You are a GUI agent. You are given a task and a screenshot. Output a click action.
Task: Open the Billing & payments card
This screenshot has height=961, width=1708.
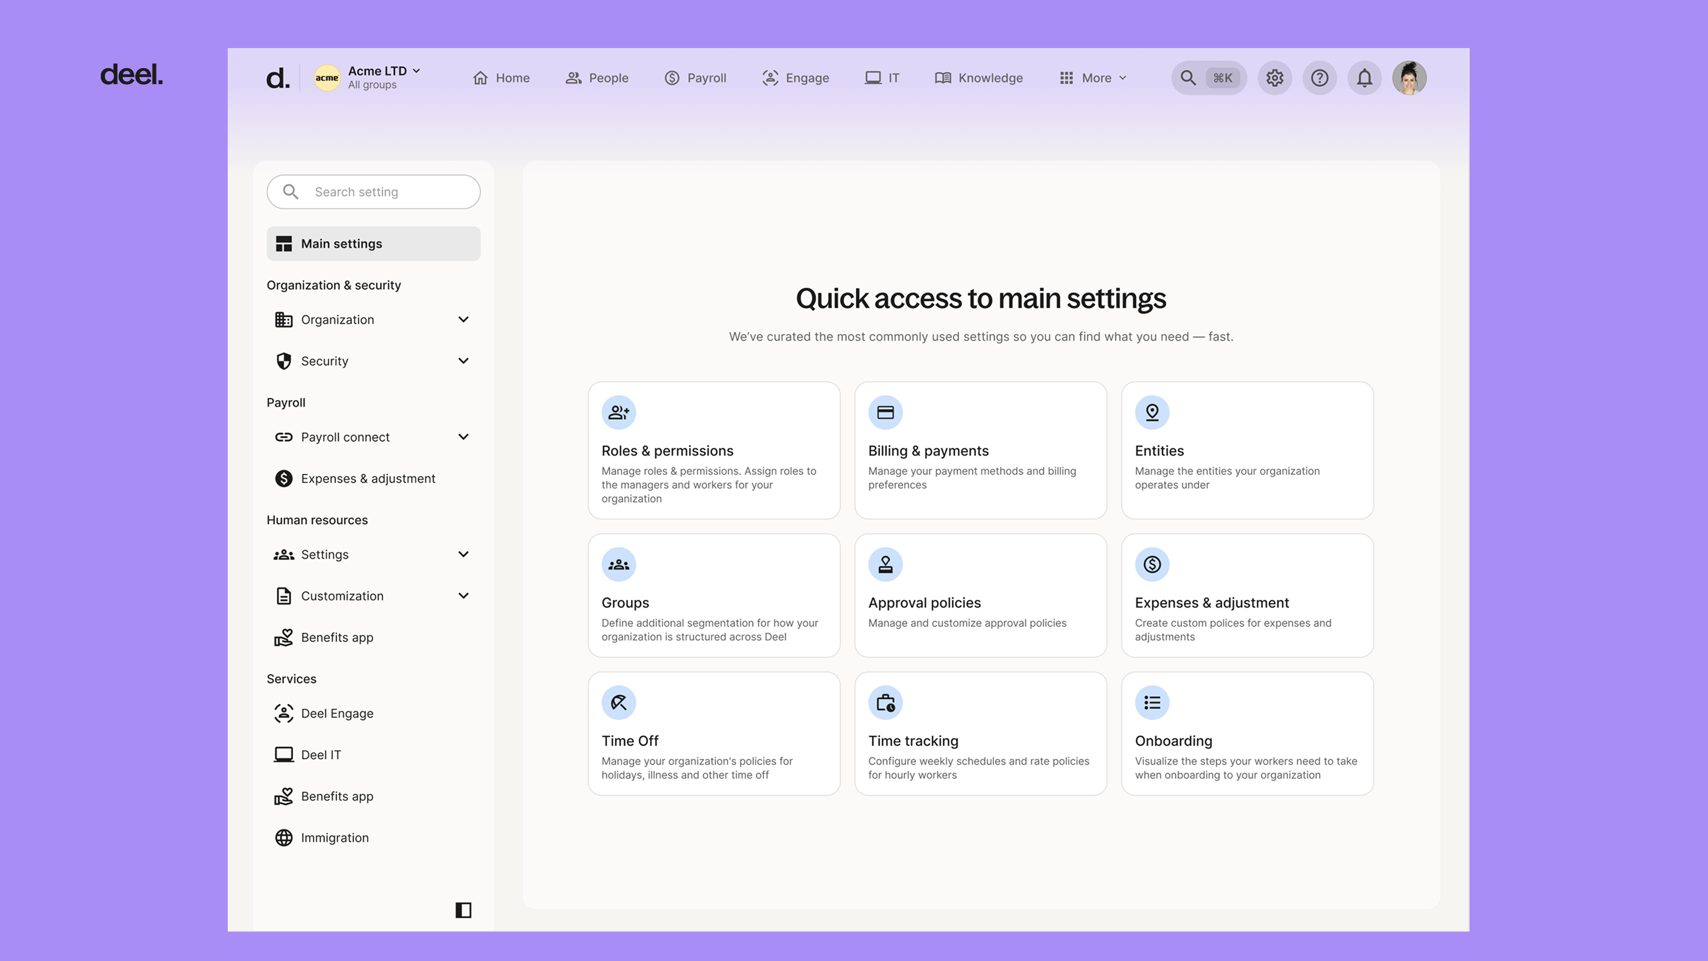click(980, 451)
